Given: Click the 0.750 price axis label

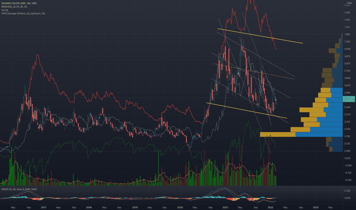Looking at the screenshot, I should 347,71.
